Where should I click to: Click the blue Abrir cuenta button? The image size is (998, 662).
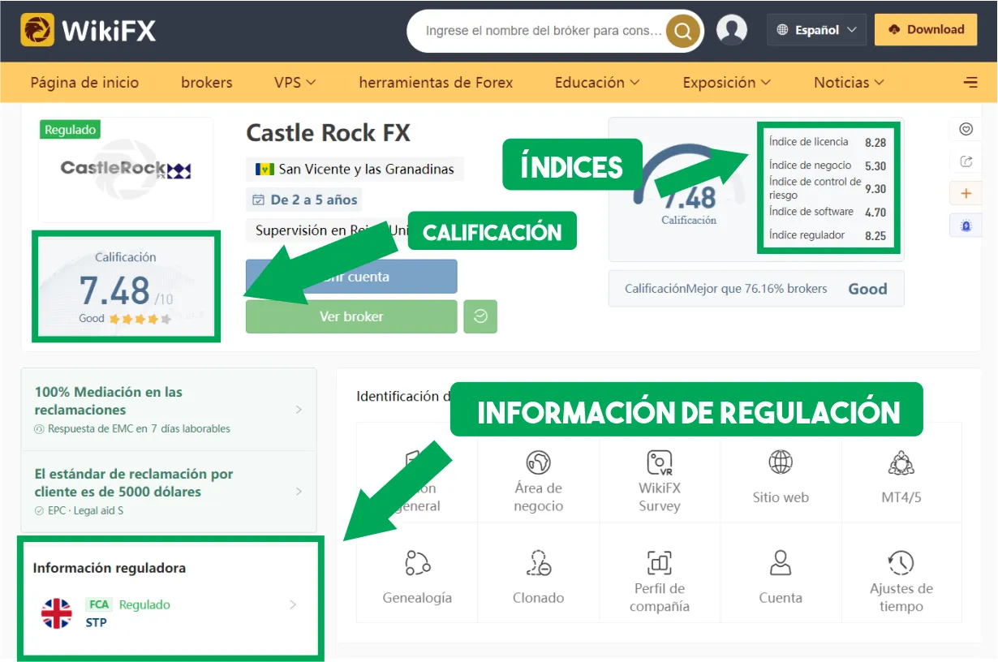click(351, 277)
